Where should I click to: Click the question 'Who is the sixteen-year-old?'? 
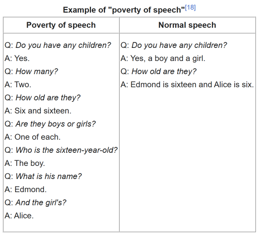[67, 150]
